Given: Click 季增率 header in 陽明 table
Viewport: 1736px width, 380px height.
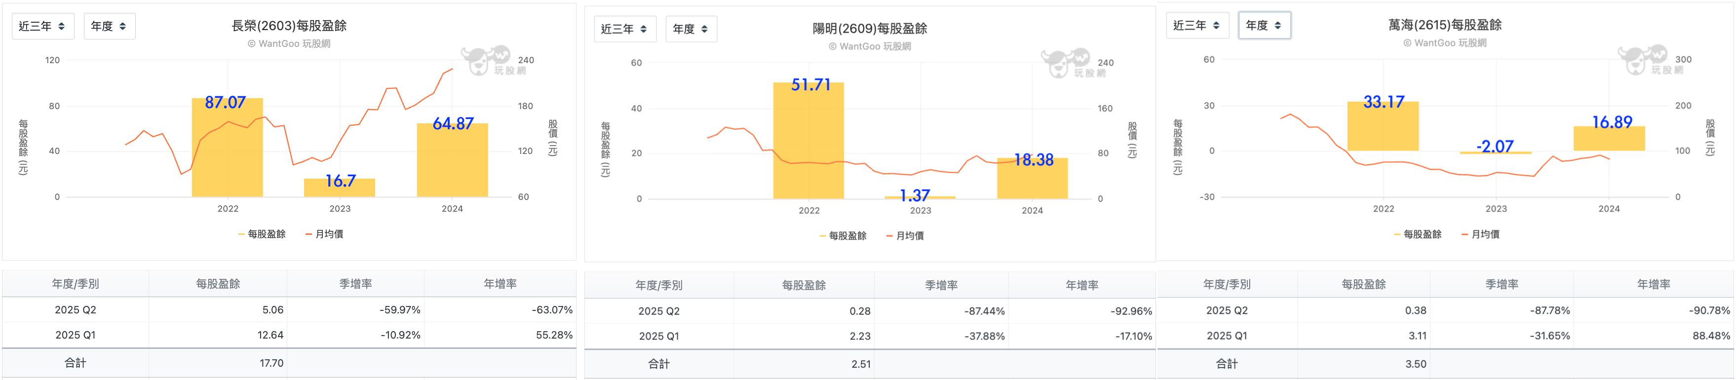Looking at the screenshot, I should pos(941,285).
